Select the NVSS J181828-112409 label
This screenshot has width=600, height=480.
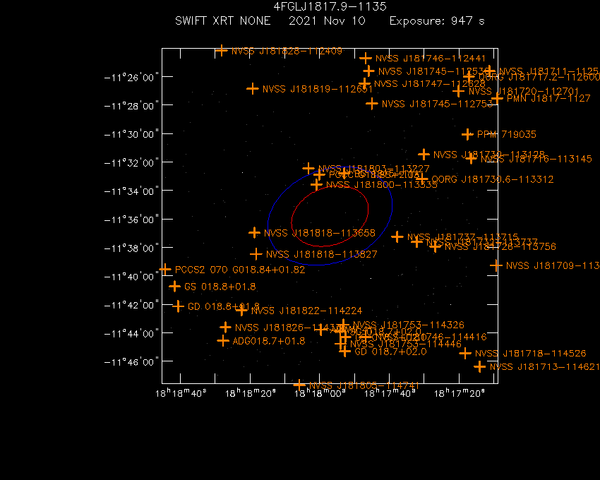(287, 51)
